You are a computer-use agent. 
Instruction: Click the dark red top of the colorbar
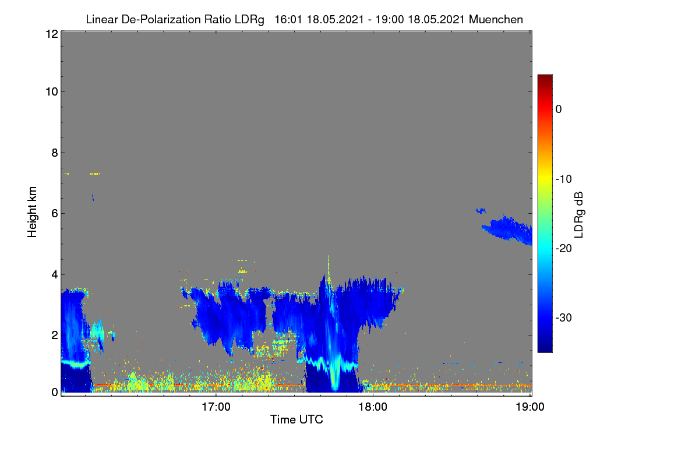545,79
